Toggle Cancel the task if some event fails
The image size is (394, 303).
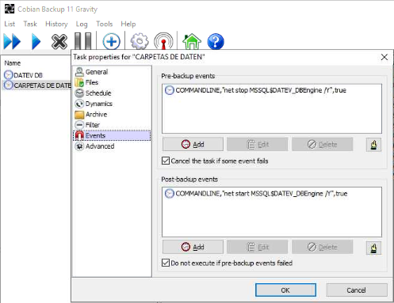pos(215,161)
